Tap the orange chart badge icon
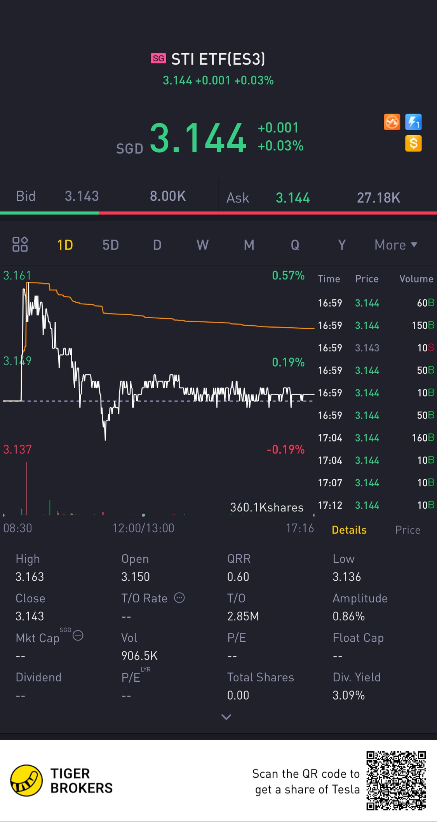The width and height of the screenshot is (437, 822). click(392, 122)
